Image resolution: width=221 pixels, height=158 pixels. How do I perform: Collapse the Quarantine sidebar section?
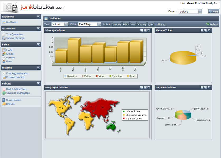pyautogui.click(x=38, y=29)
